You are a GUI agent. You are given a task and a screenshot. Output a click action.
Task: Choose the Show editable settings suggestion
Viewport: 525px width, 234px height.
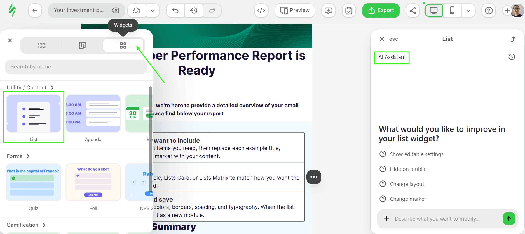coord(412,154)
